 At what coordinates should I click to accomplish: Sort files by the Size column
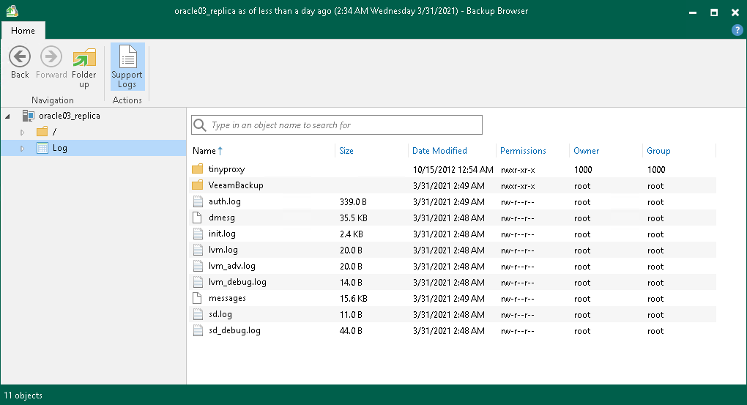coord(346,151)
